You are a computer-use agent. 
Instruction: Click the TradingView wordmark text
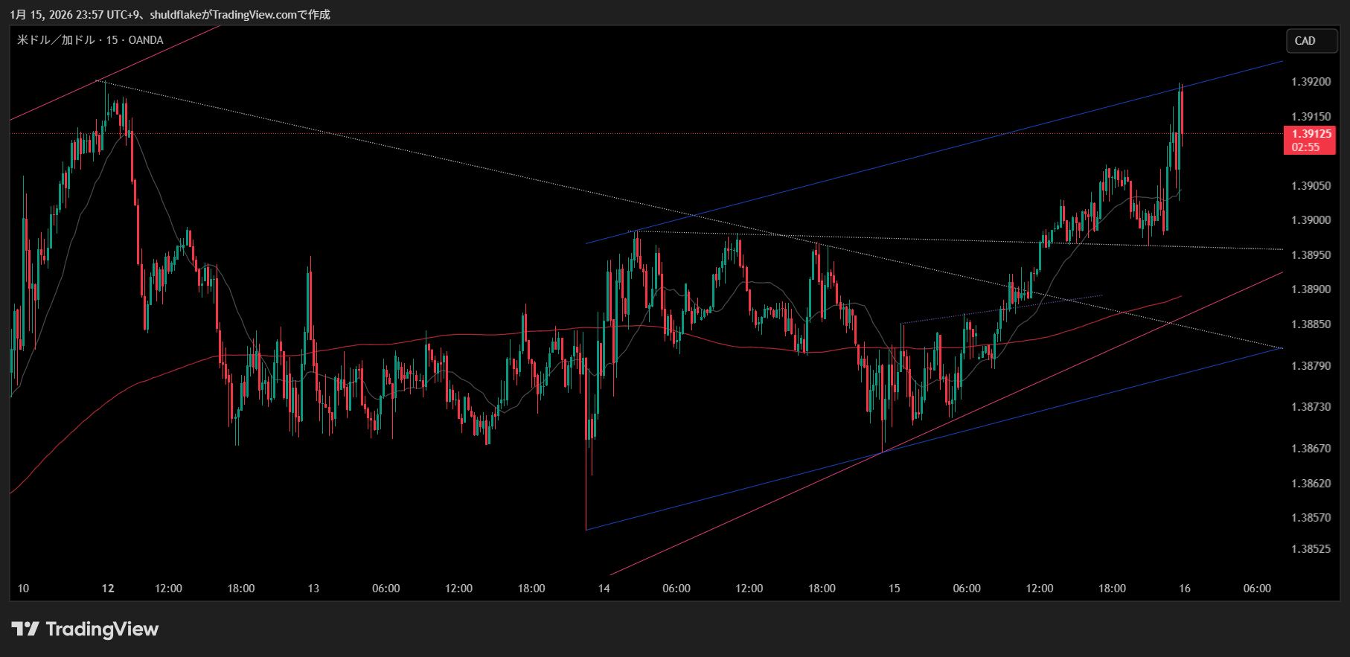click(x=102, y=629)
